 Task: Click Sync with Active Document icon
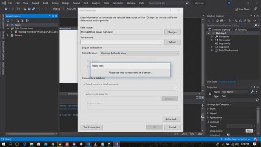236,21
